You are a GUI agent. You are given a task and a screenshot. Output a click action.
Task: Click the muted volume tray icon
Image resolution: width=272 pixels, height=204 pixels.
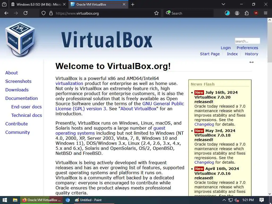pyautogui.click(x=237, y=200)
